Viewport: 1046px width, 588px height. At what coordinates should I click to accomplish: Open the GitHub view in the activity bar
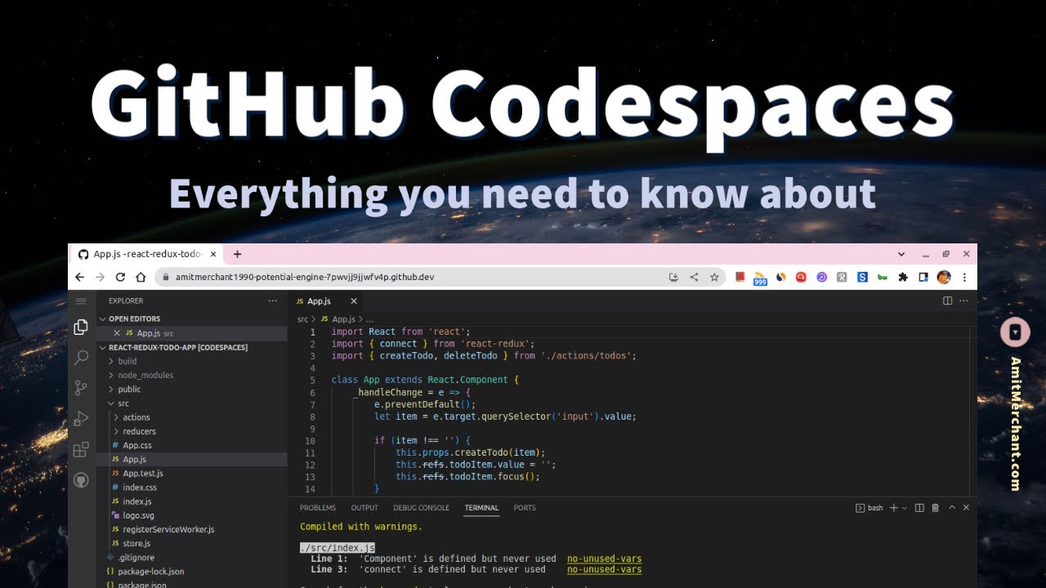tap(81, 479)
